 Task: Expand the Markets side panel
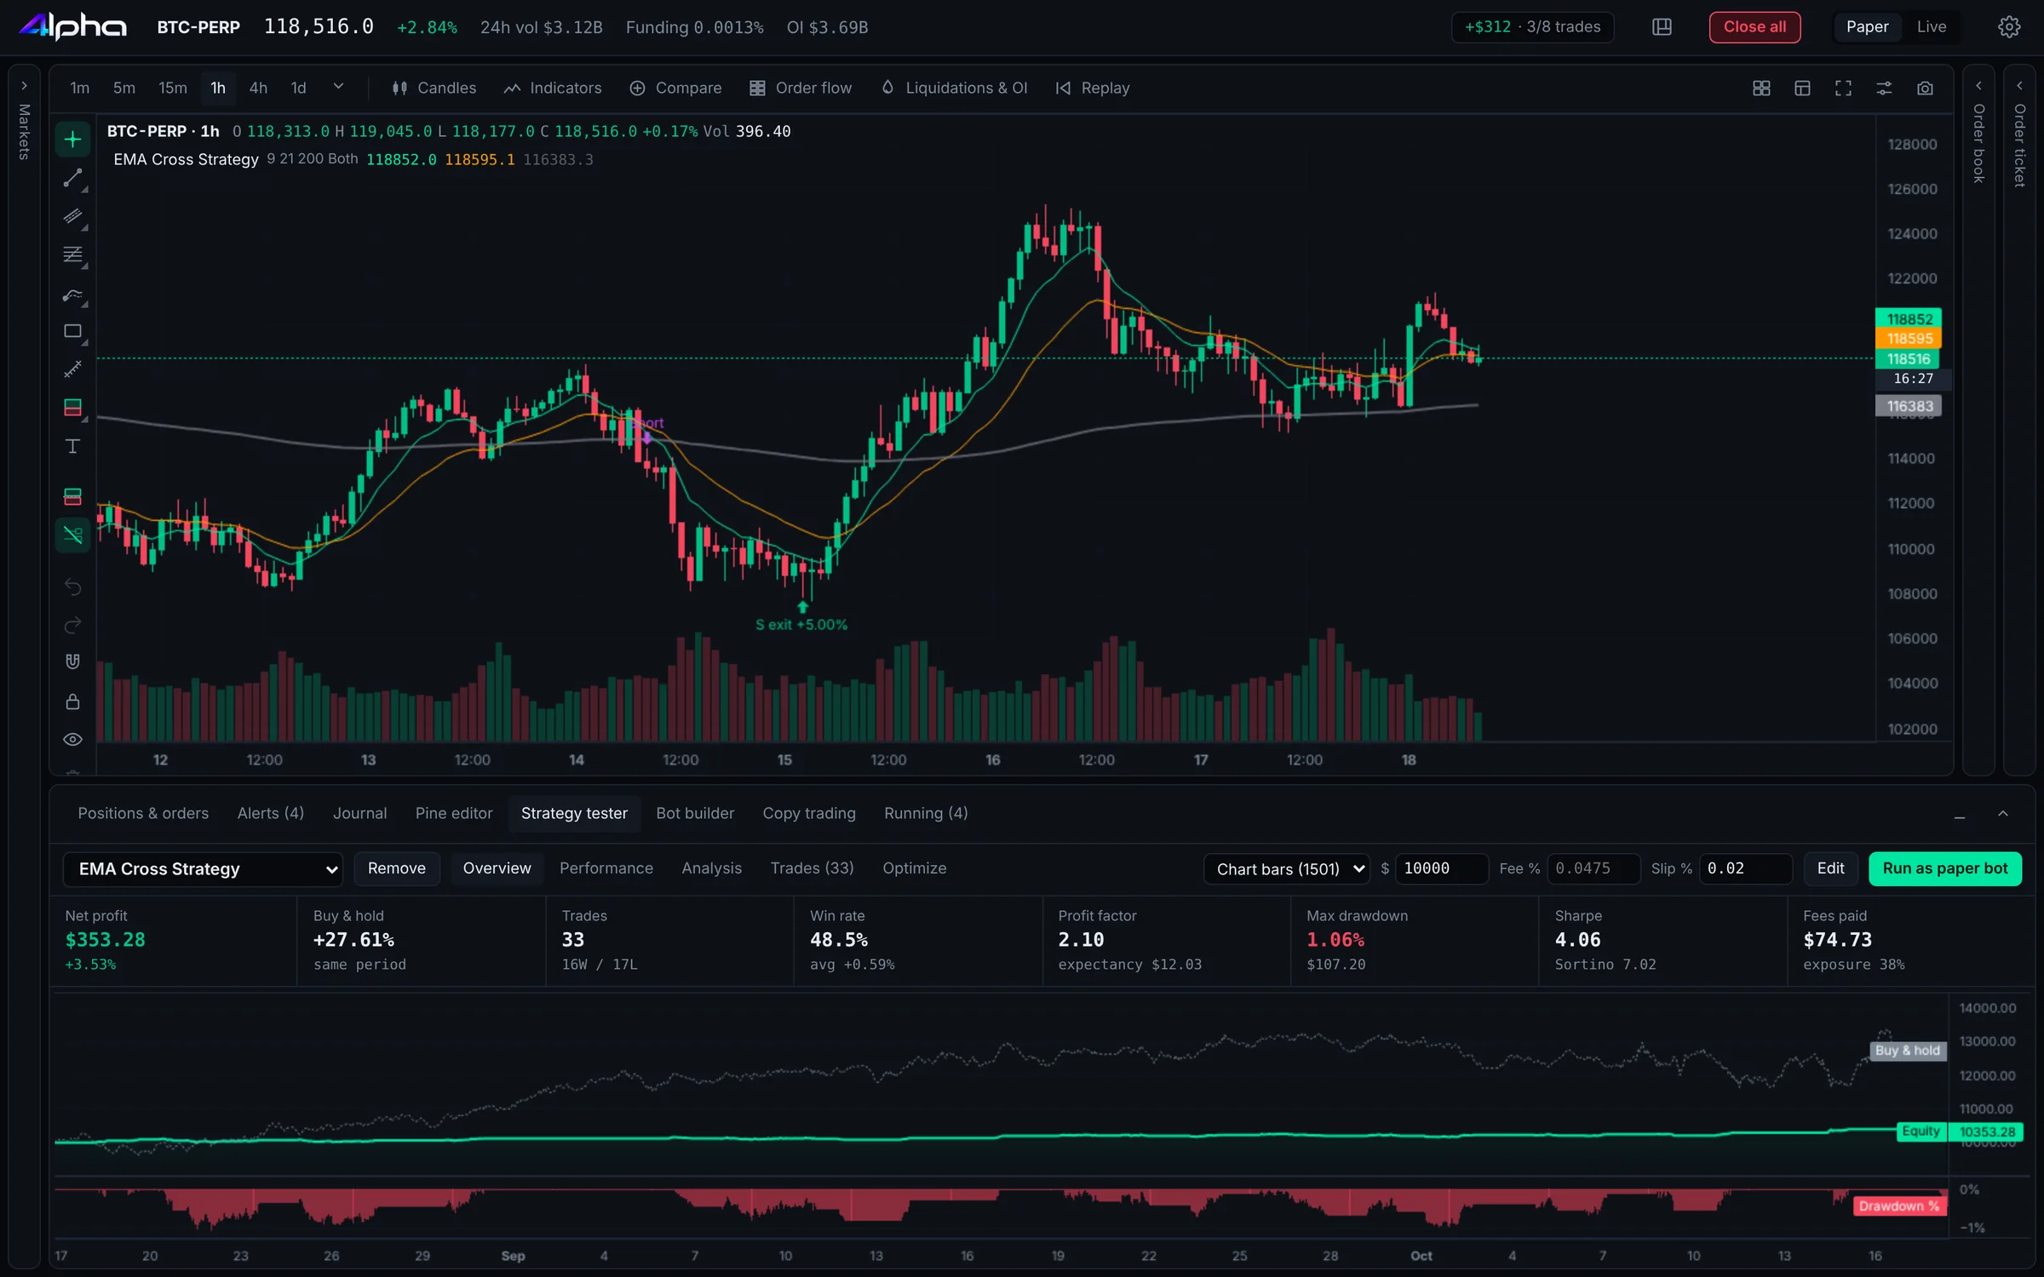coord(24,86)
